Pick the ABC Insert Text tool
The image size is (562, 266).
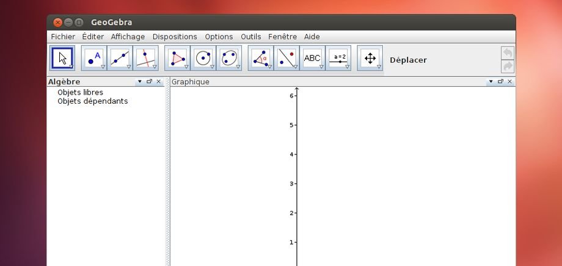312,59
